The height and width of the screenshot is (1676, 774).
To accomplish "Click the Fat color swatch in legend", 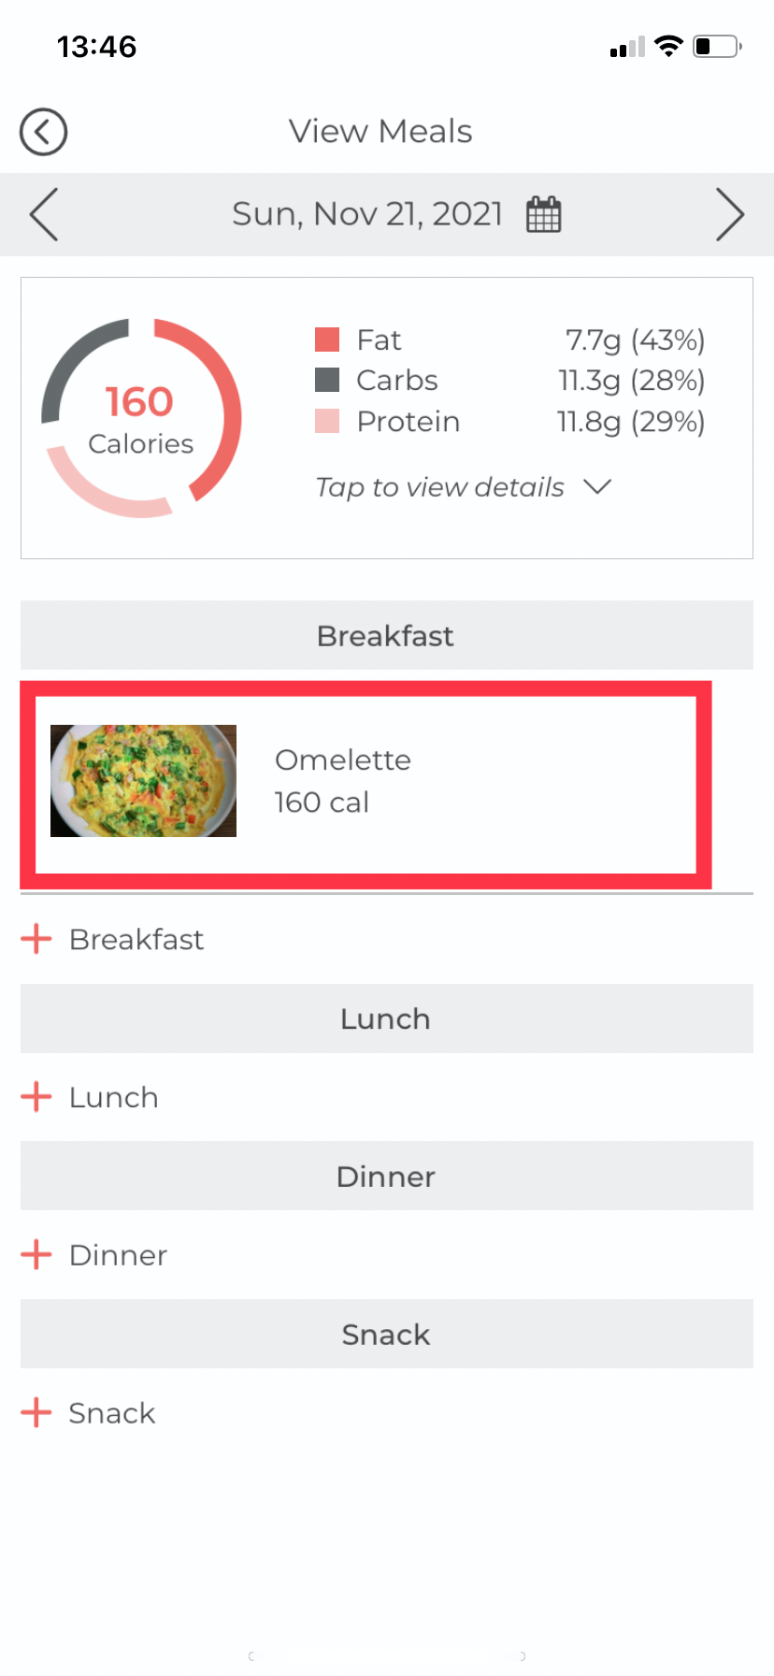I will click(327, 340).
